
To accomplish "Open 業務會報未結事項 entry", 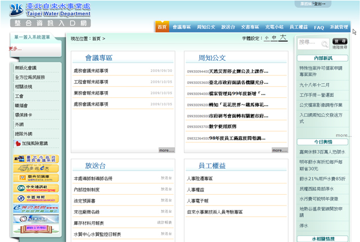I will (x=91, y=93).
